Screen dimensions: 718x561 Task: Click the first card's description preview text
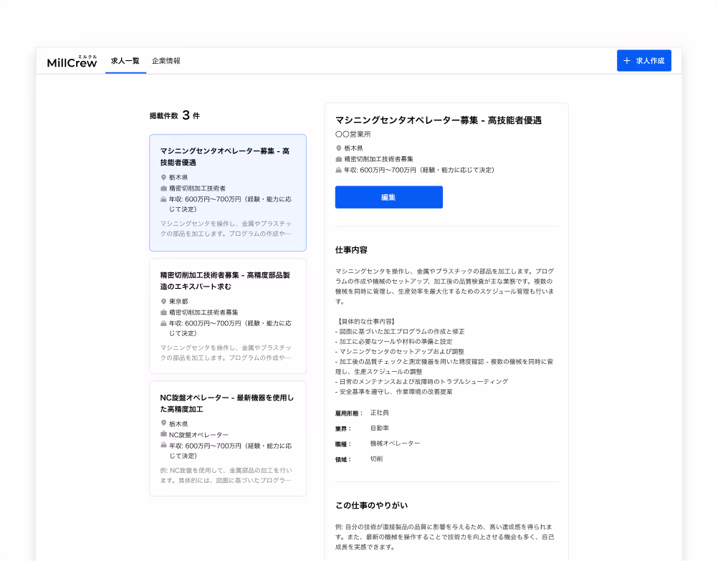226,229
